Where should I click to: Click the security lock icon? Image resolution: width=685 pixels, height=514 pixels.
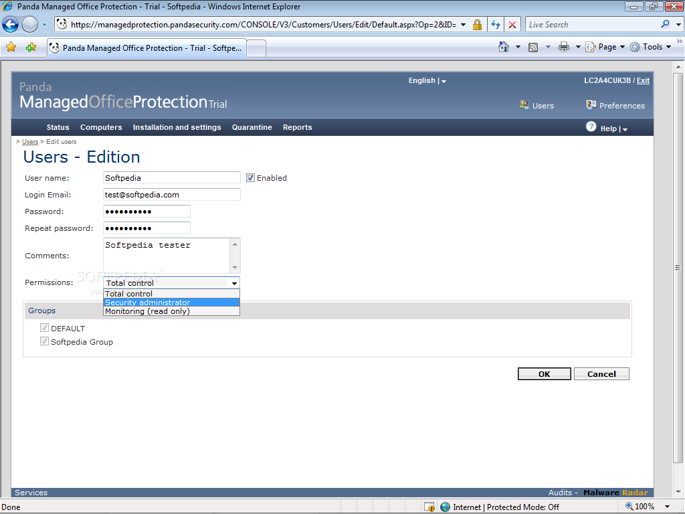coord(477,25)
